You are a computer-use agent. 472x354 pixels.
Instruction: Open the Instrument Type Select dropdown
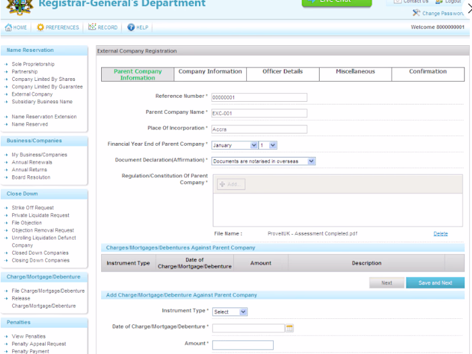point(230,312)
